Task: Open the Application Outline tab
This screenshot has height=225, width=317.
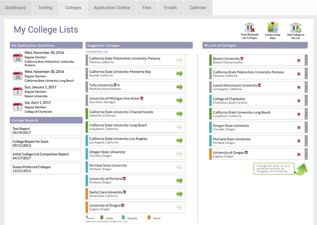Action: click(112, 8)
